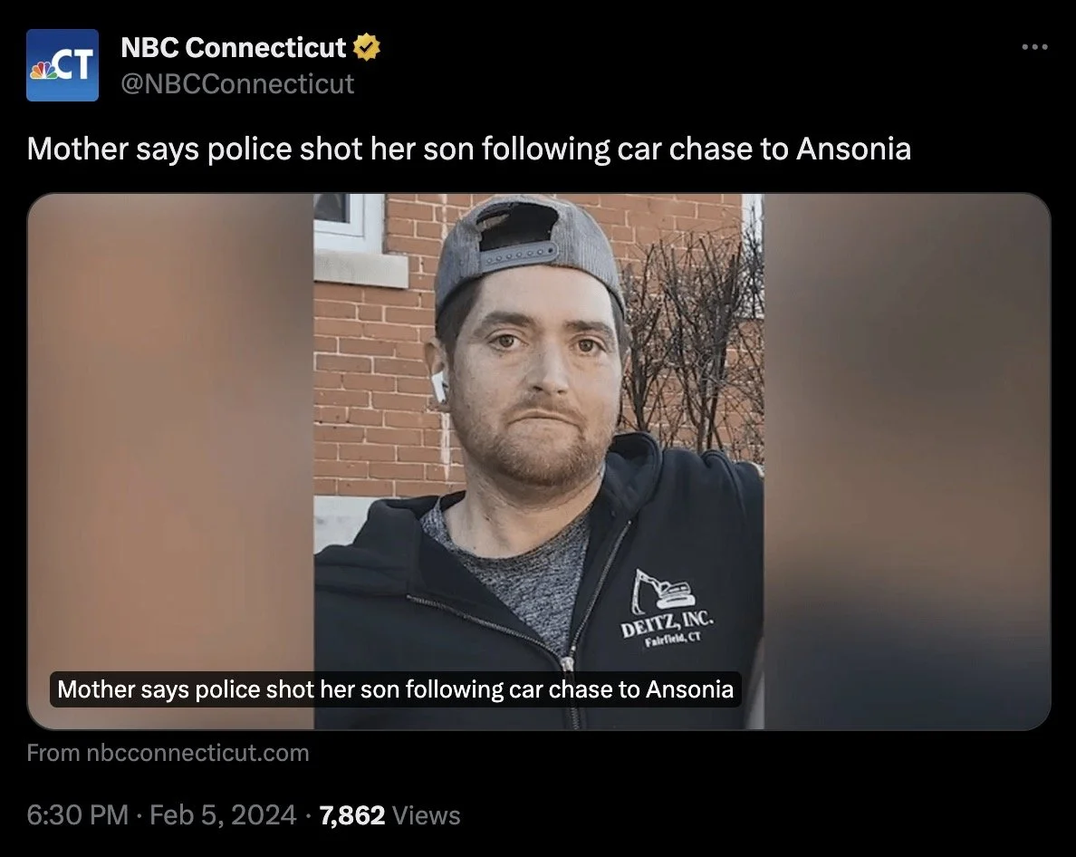
Task: Click the Feb 5, 2024 date
Action: point(223,815)
